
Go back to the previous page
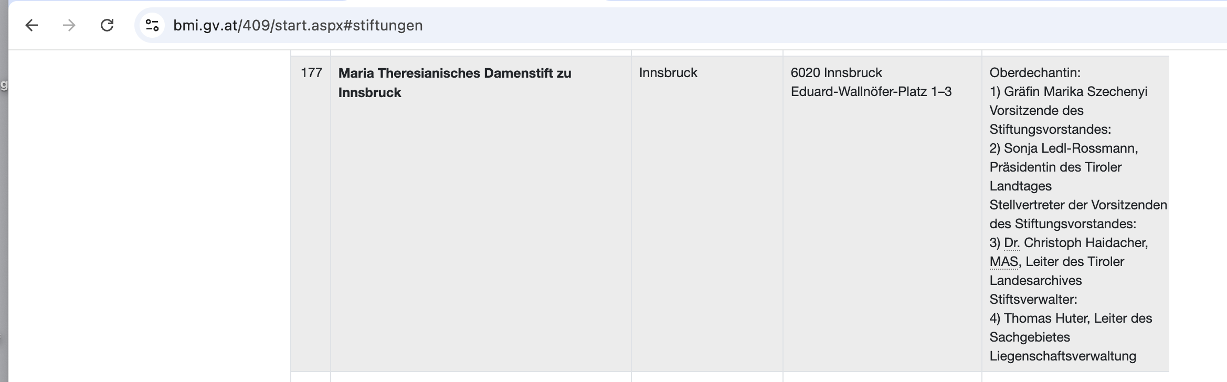(x=32, y=25)
